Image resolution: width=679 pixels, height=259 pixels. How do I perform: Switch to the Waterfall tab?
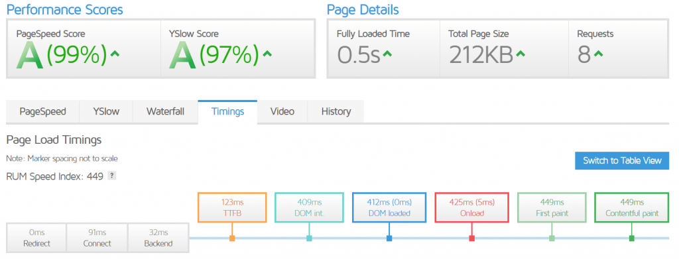pos(165,111)
